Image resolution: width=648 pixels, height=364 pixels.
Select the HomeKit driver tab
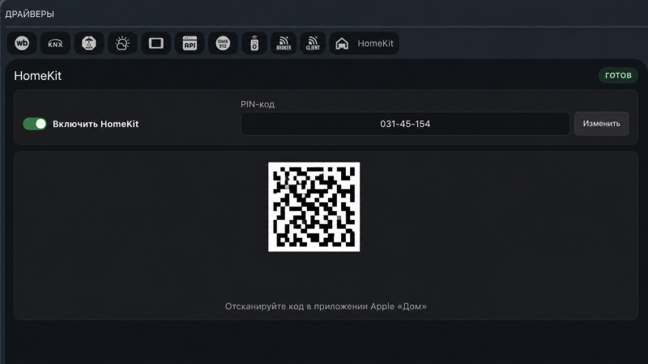[x=364, y=43]
